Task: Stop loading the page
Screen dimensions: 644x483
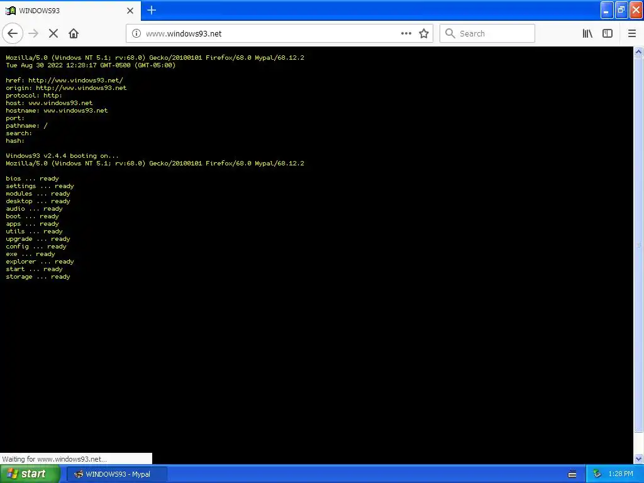Action: [53, 33]
